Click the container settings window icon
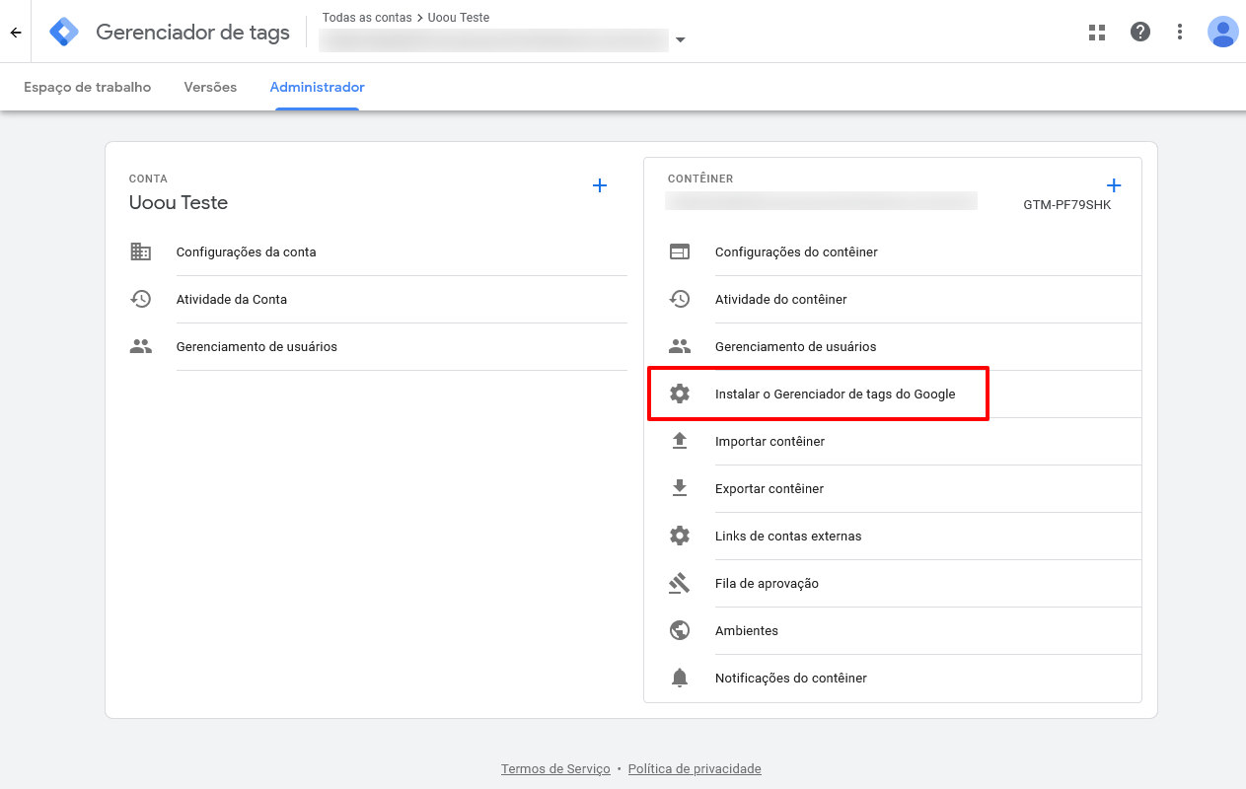 (680, 251)
